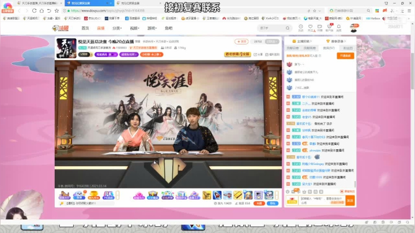
Task: Send the pink heart gift
Action: coord(139,196)
